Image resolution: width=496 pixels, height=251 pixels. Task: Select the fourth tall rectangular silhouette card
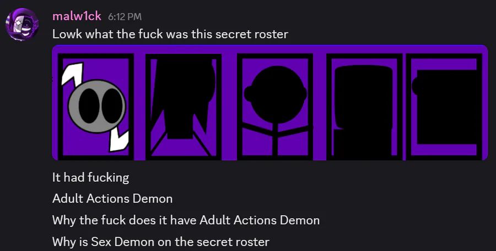[364, 107]
